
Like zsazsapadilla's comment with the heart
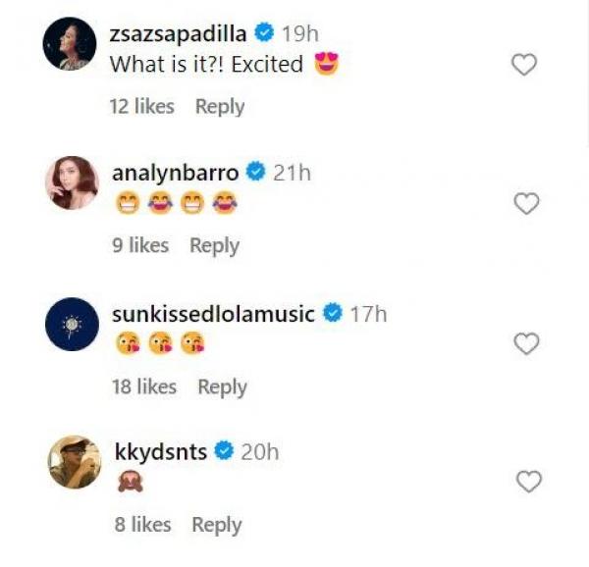526,65
